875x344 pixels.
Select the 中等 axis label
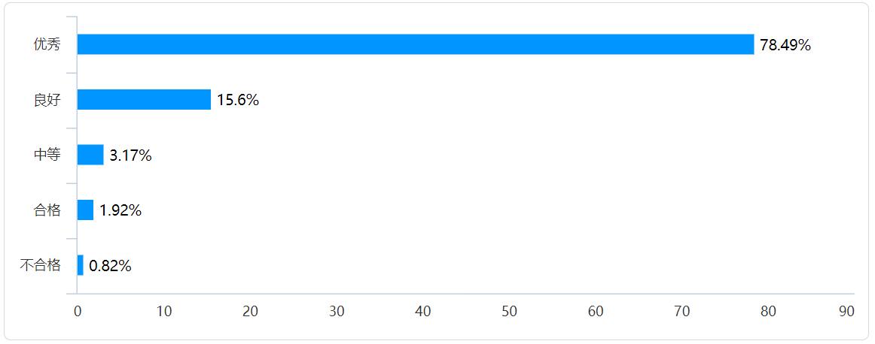point(47,155)
